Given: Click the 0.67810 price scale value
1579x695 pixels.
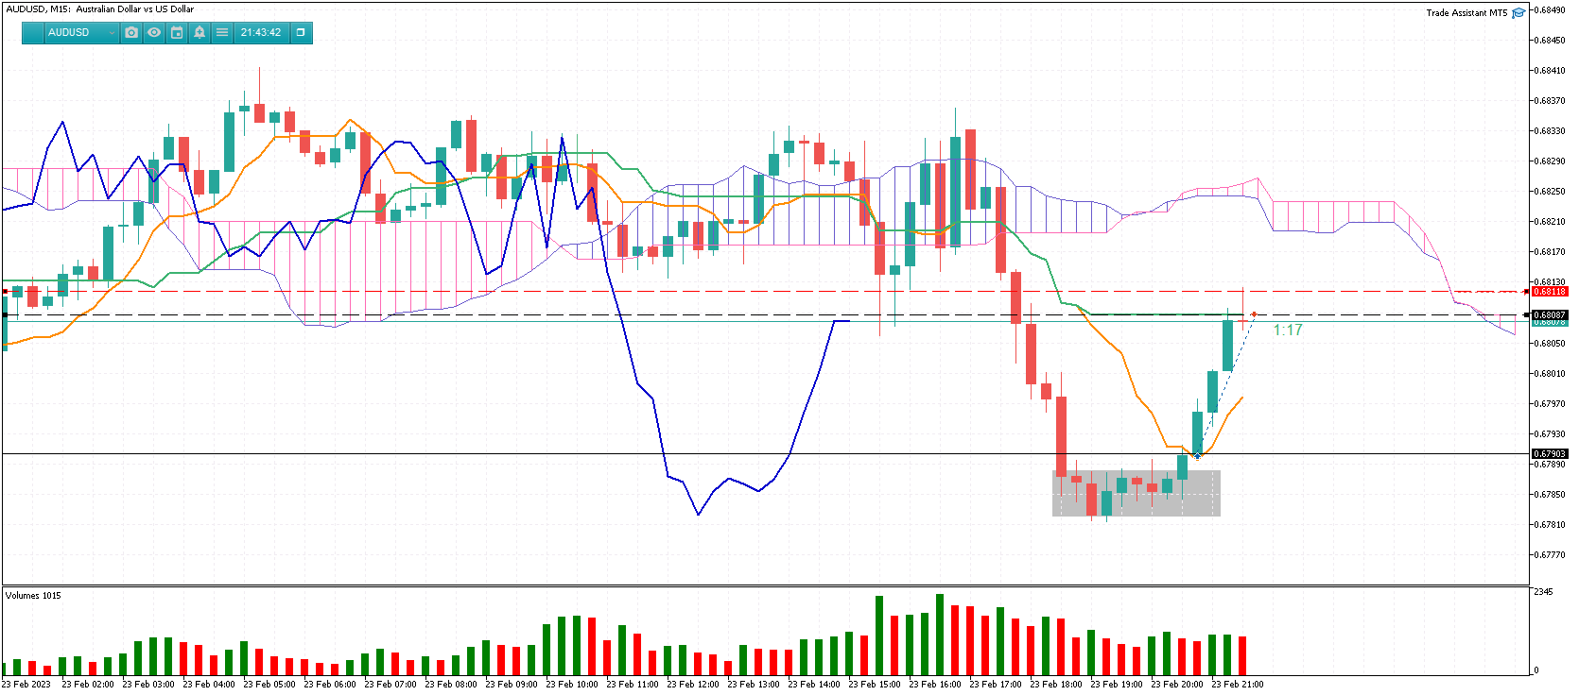Looking at the screenshot, I should point(1549,525).
